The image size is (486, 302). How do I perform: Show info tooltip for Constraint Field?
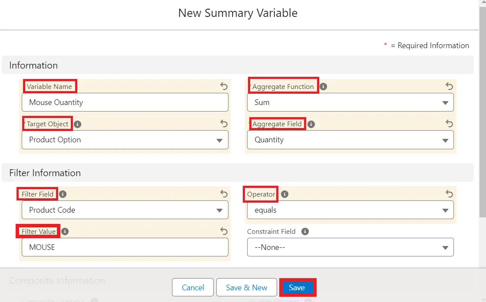pos(305,231)
